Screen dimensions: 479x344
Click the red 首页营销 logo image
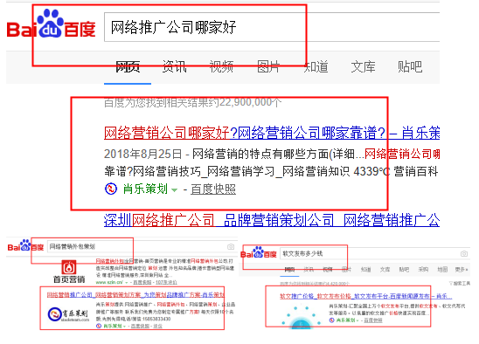69,267
